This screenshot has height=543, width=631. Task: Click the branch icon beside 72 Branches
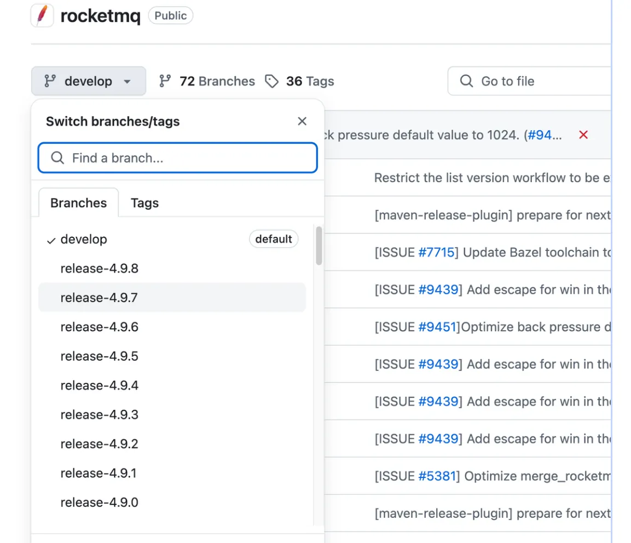[x=165, y=81]
